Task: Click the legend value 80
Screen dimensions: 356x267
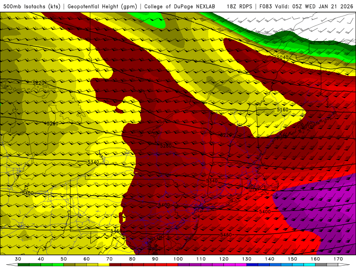Action: 132,259
